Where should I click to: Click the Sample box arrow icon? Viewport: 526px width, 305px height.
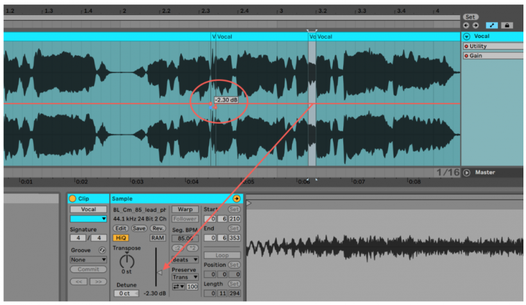[x=237, y=199]
